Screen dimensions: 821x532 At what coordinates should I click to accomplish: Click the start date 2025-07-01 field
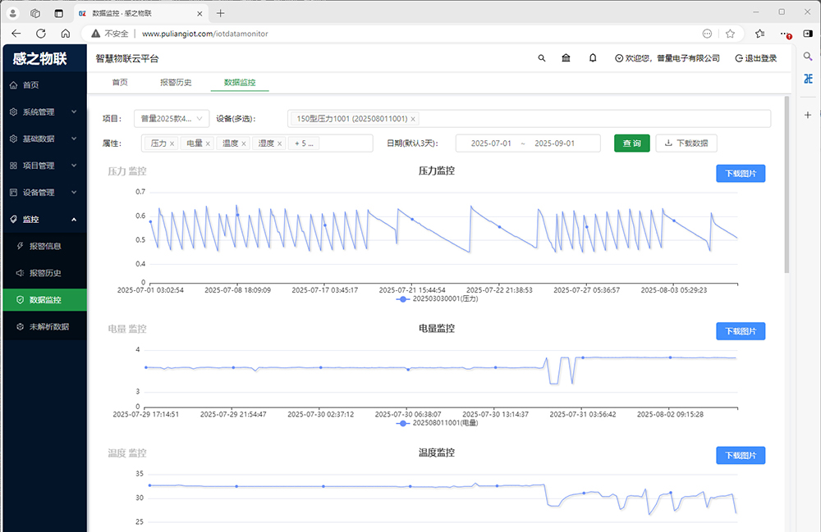(x=491, y=143)
